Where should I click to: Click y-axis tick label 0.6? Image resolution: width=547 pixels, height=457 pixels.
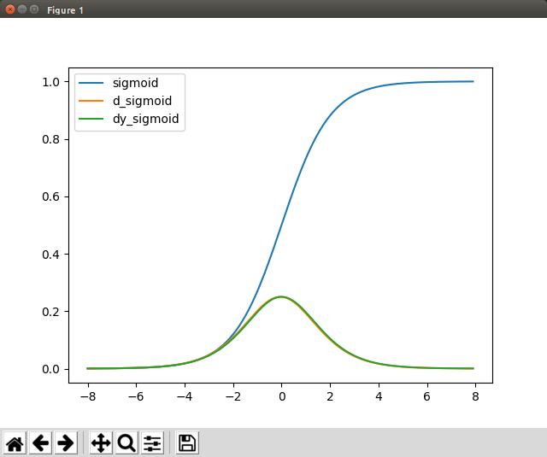click(51, 196)
